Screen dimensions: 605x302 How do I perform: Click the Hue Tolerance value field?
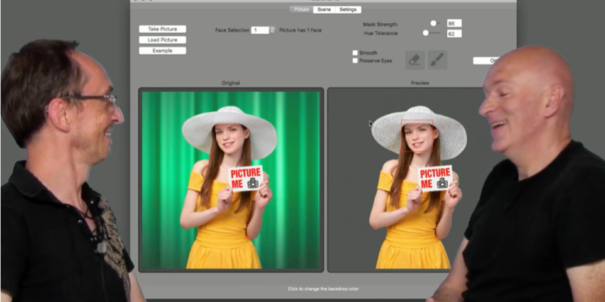point(453,33)
